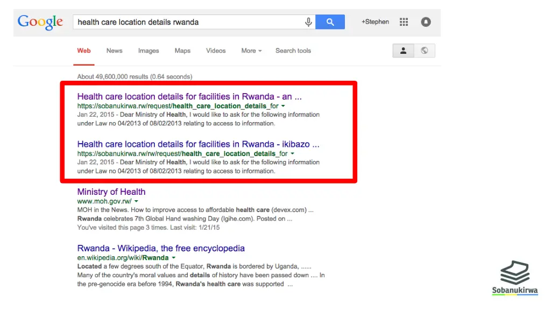The image size is (551, 310).
Task: Switch to the Maps tab
Action: pyautogui.click(x=182, y=51)
